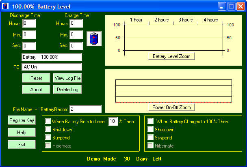Click the About button
Screen dimensions: 247x167
(36, 90)
